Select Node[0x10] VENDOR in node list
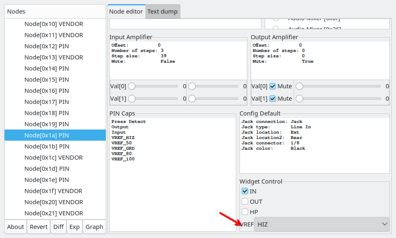 pos(55,24)
